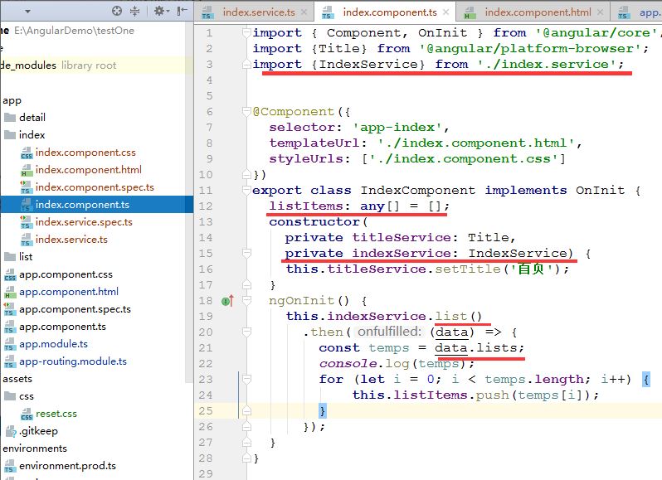Viewport: 662px width, 480px height.
Task: Select the assets folder row
Action: [17, 379]
